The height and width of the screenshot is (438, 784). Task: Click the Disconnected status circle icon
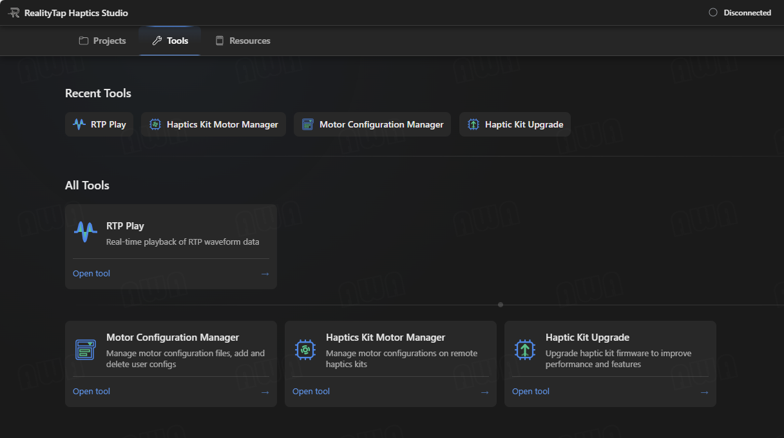(x=712, y=13)
